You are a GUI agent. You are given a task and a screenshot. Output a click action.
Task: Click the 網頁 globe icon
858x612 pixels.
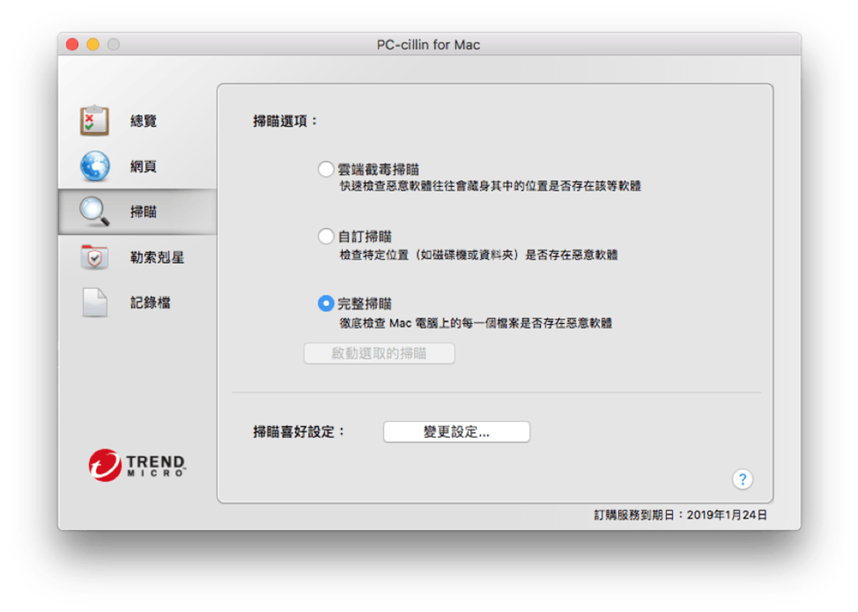[95, 166]
